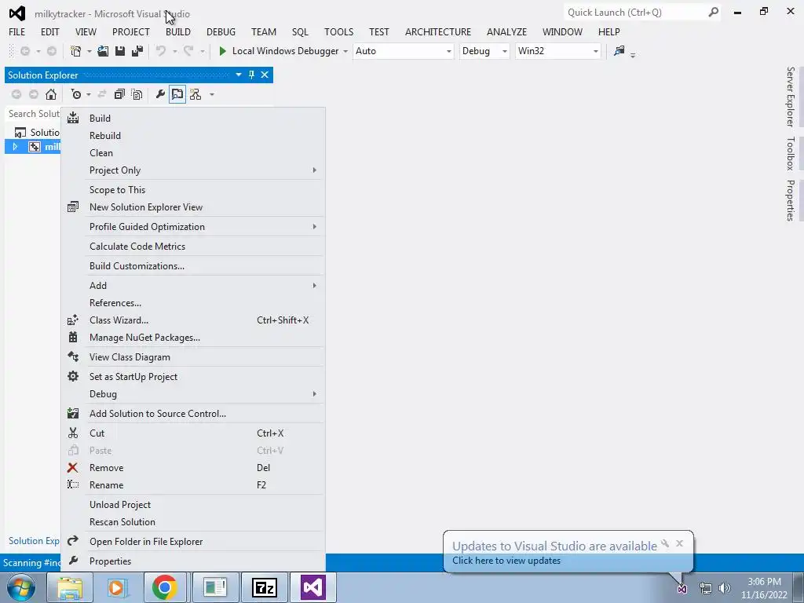Screen dimensions: 804x603
Task: Click the Save All toolbar icon
Action: tap(137, 51)
